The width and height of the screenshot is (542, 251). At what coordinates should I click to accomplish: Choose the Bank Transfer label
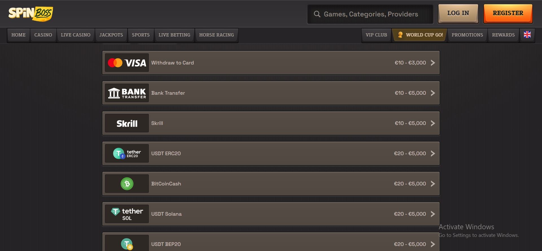168,93
